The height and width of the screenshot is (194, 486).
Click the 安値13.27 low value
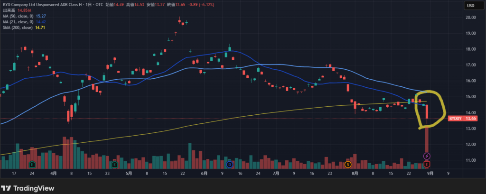tap(157, 5)
